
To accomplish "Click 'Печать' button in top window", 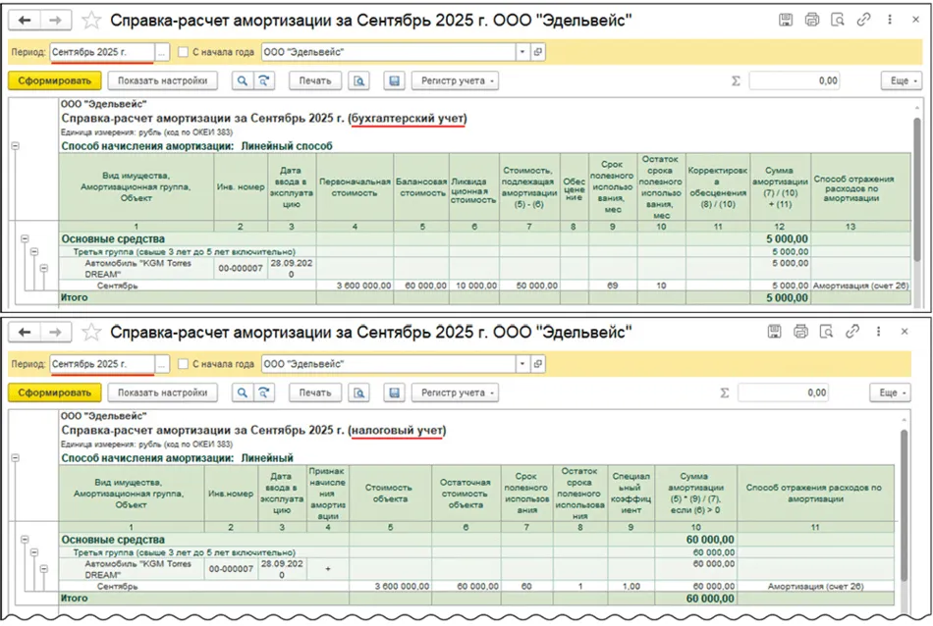I will (315, 80).
